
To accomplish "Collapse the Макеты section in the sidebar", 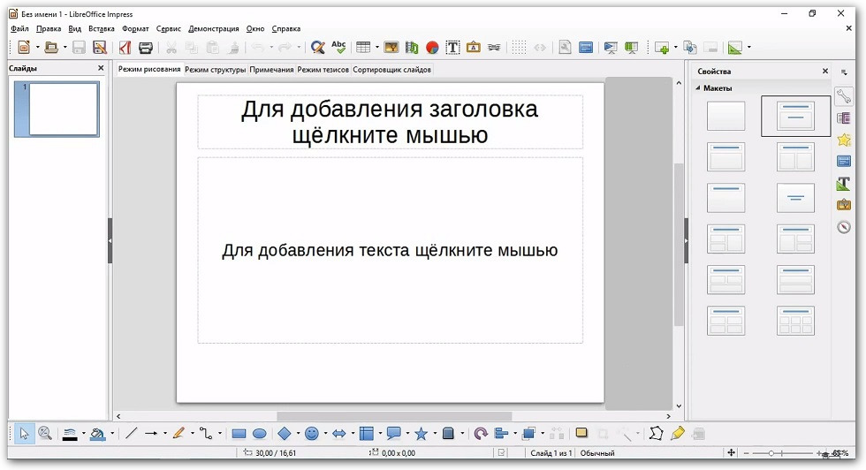I will pyautogui.click(x=698, y=88).
